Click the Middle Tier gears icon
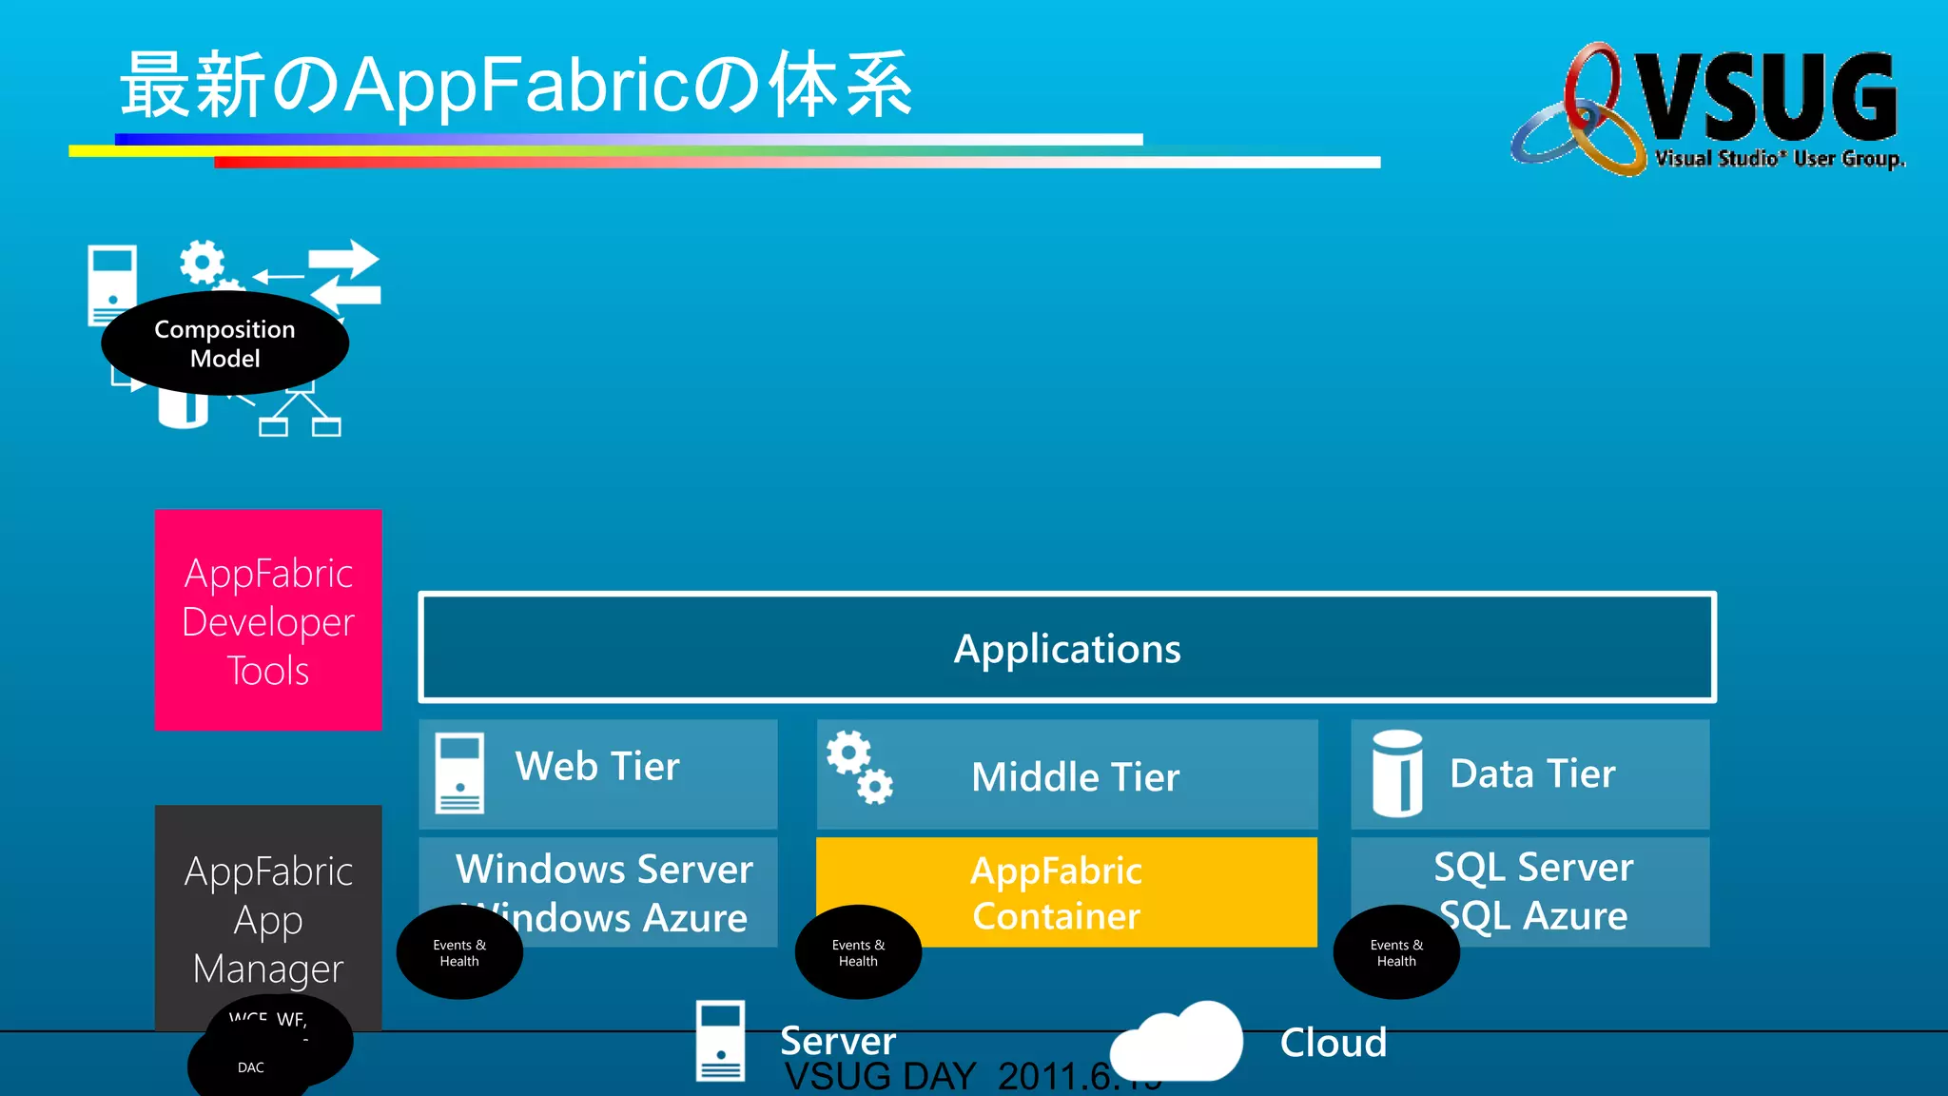This screenshot has width=1948, height=1096. click(x=860, y=767)
